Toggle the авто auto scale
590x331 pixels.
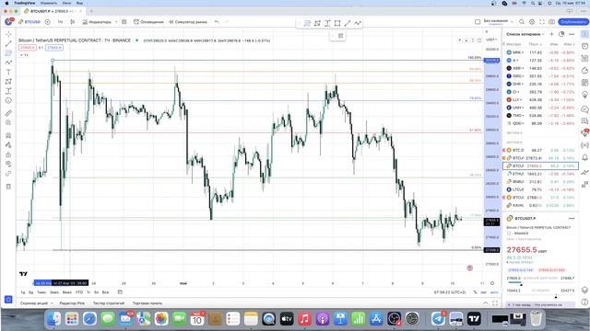(494, 292)
